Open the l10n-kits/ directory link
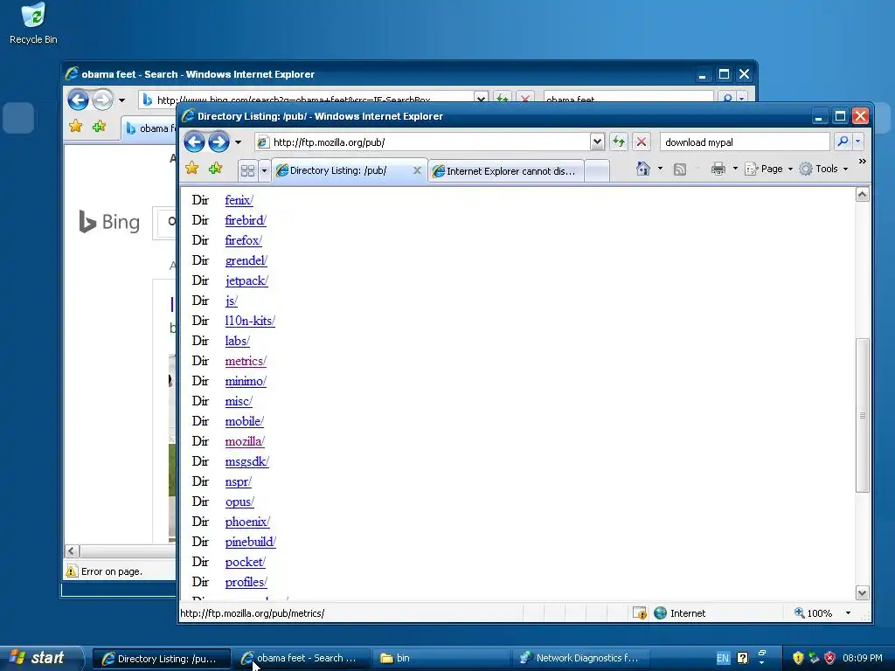Screen dimensions: 895x671 click(250, 321)
